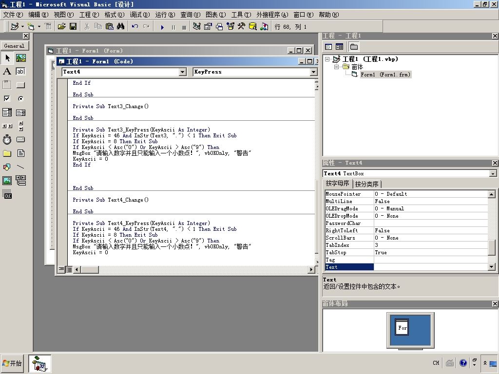Click the Add Standard EXE Project icon
The image size is (499, 374).
click(x=14, y=26)
